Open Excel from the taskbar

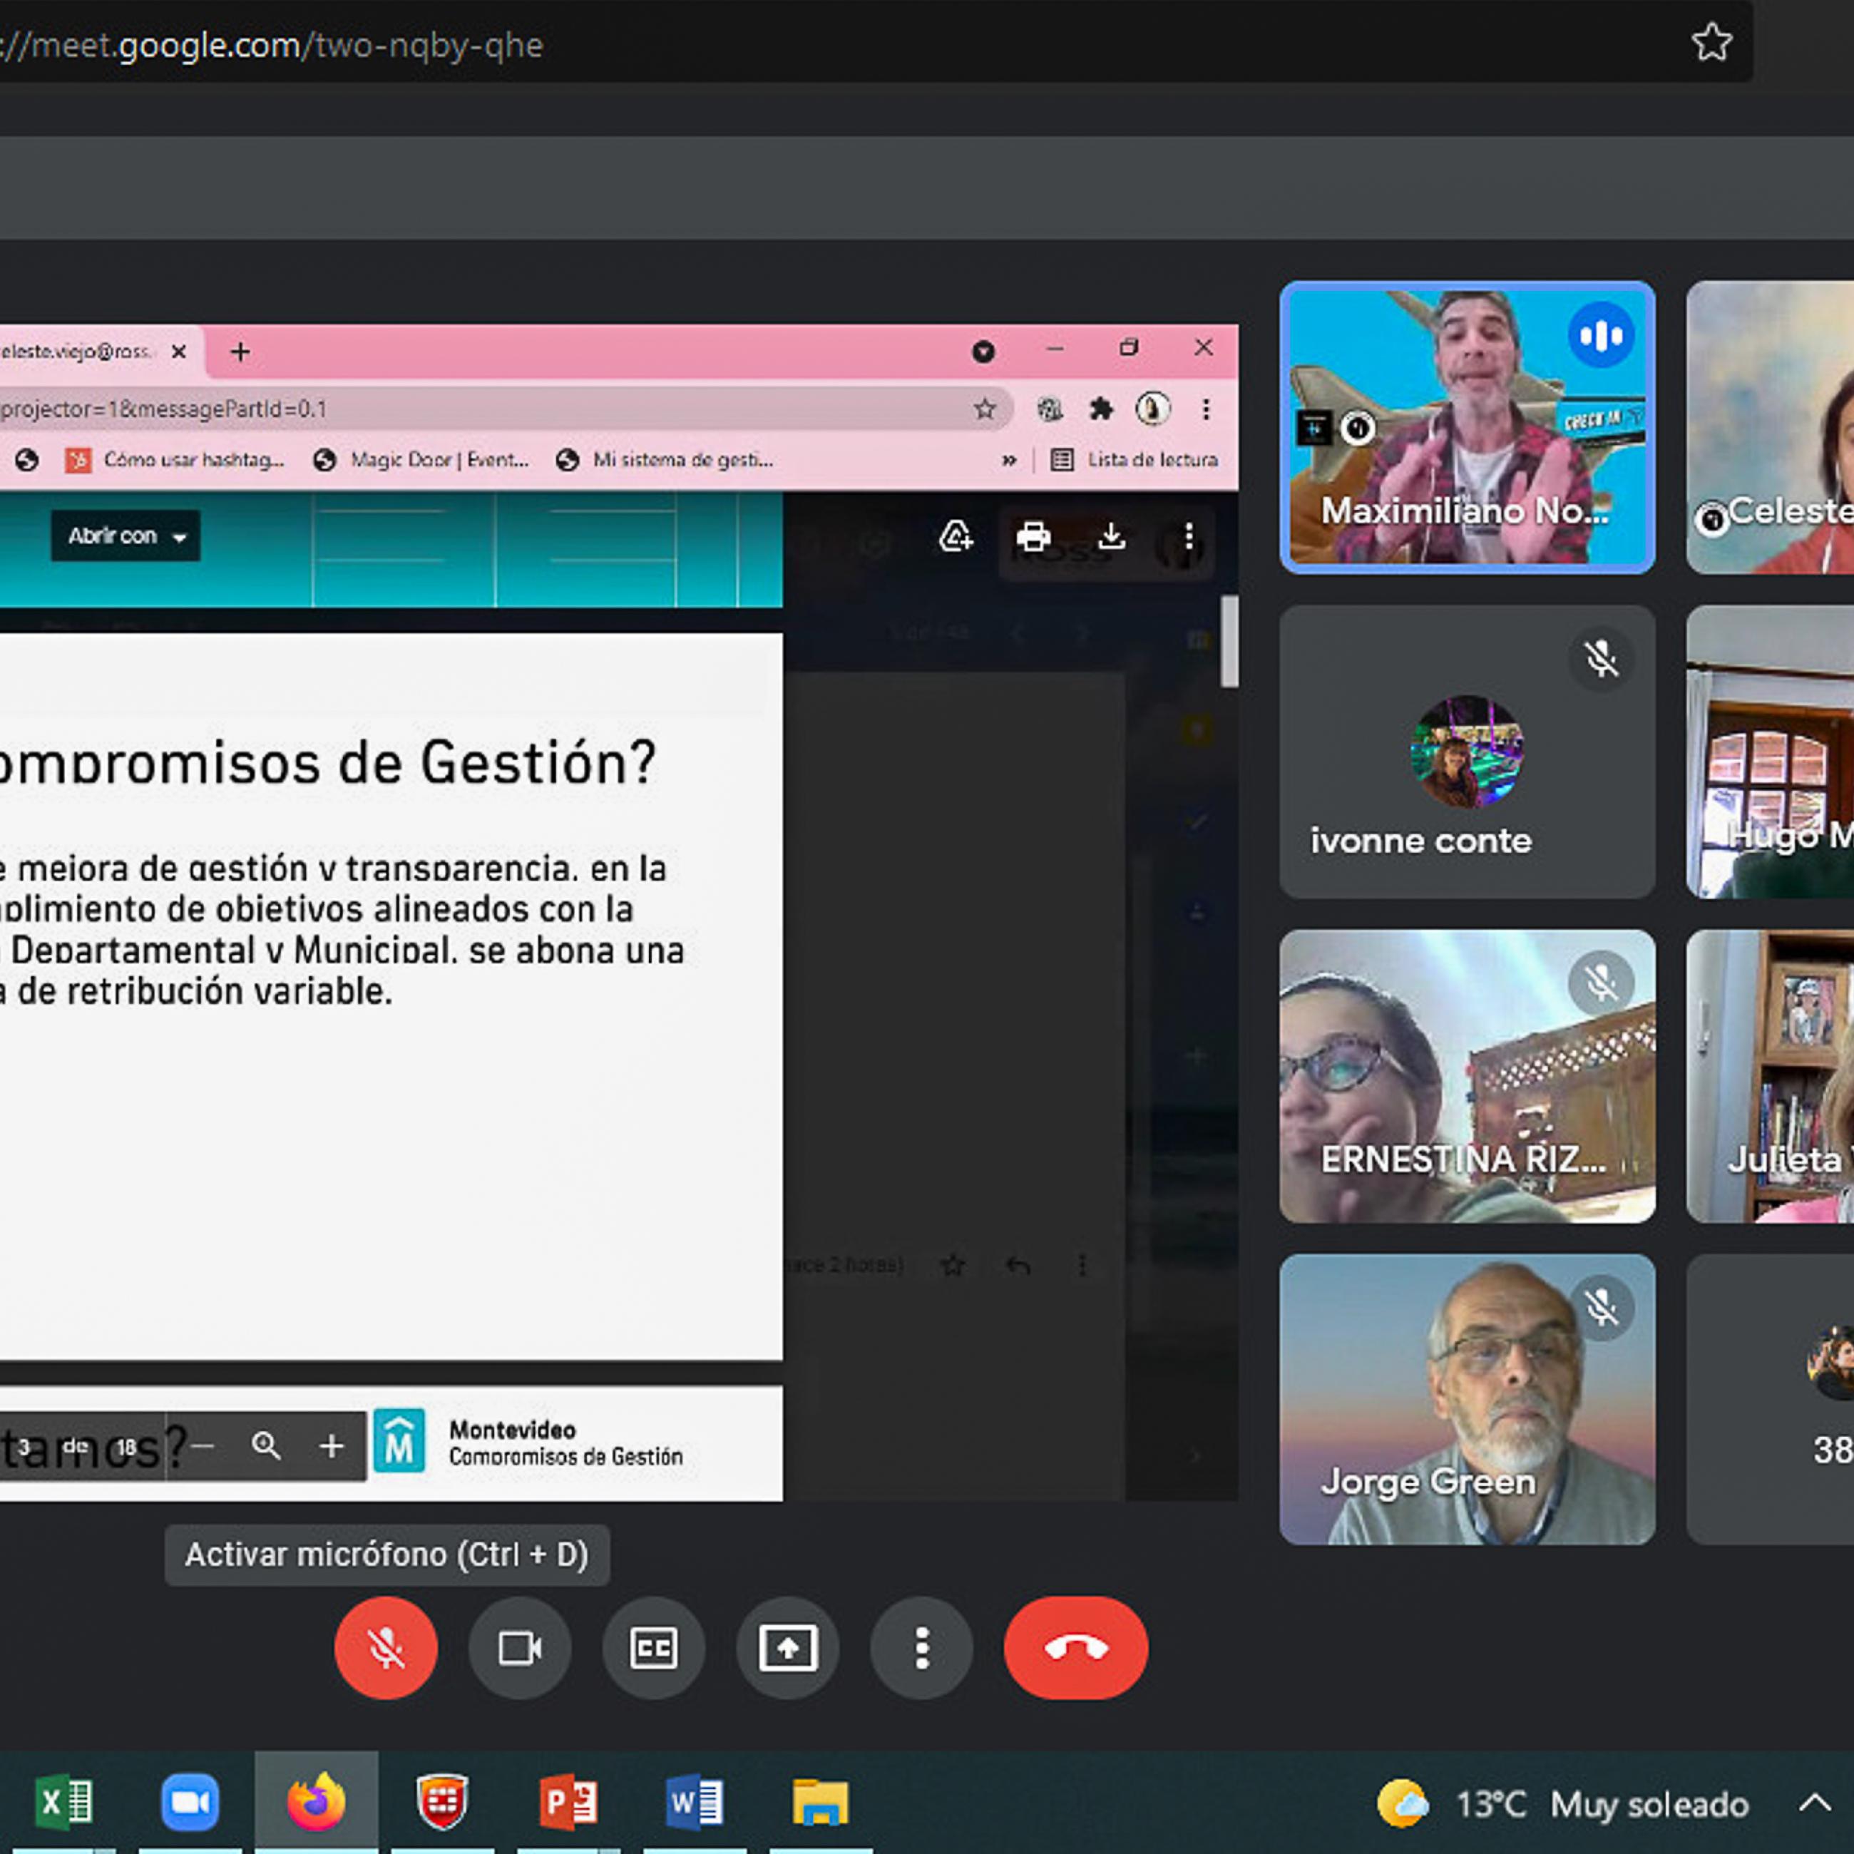click(x=63, y=1802)
